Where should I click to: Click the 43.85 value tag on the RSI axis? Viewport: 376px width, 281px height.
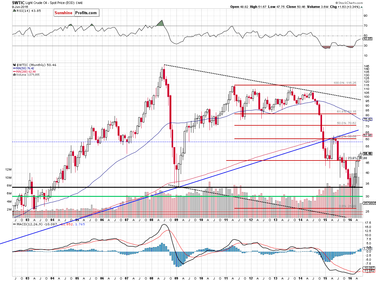(368, 39)
